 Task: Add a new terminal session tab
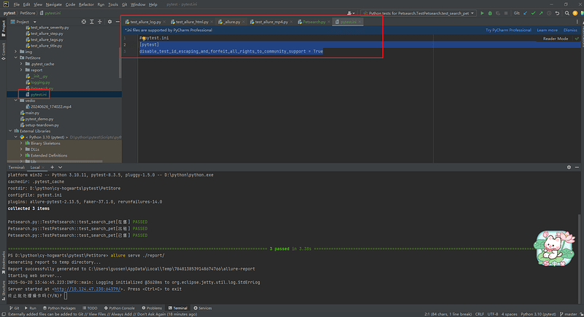click(x=52, y=167)
